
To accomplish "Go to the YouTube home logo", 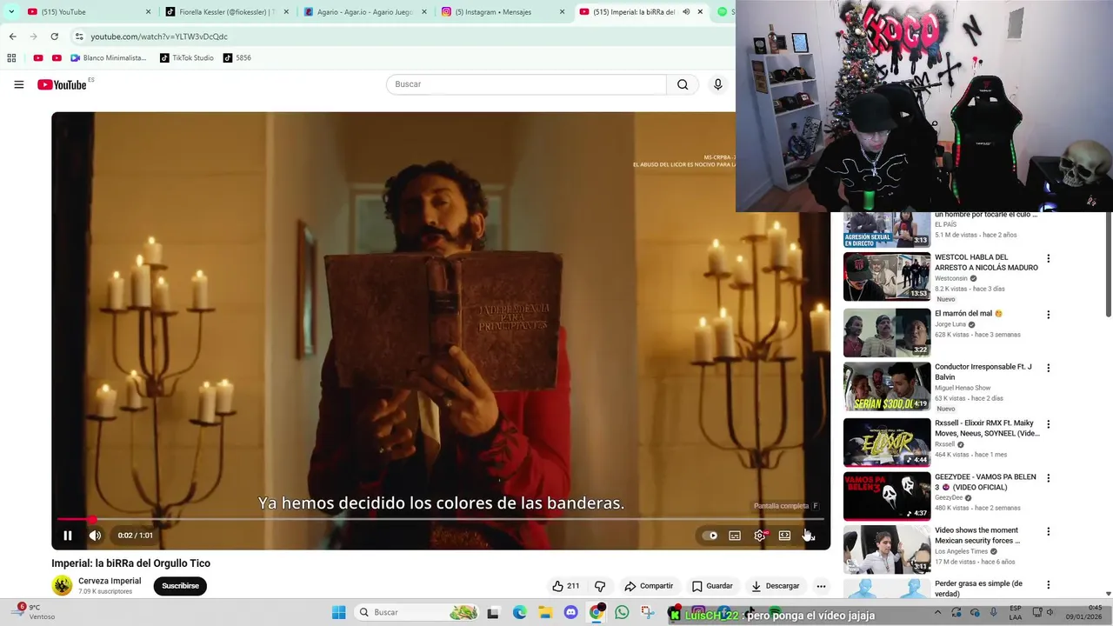I will point(63,84).
